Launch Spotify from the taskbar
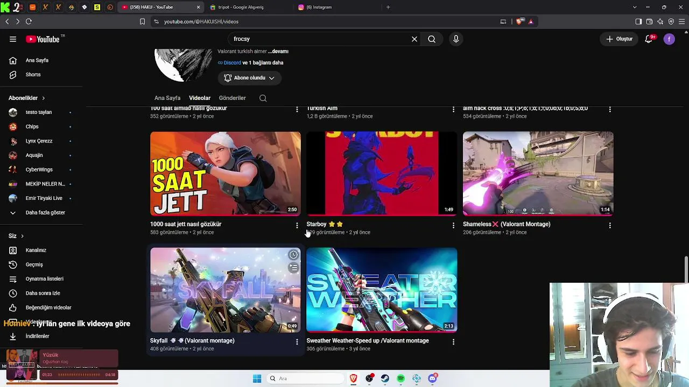The image size is (689, 387). (x=401, y=378)
